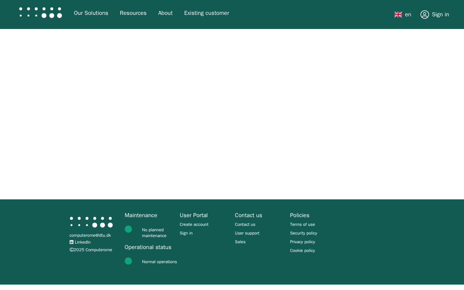Open Create account under User Portal
464x290 pixels.
pyautogui.click(x=194, y=224)
